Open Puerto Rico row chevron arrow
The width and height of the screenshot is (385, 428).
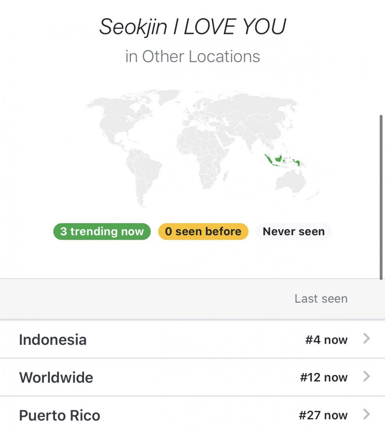(367, 414)
